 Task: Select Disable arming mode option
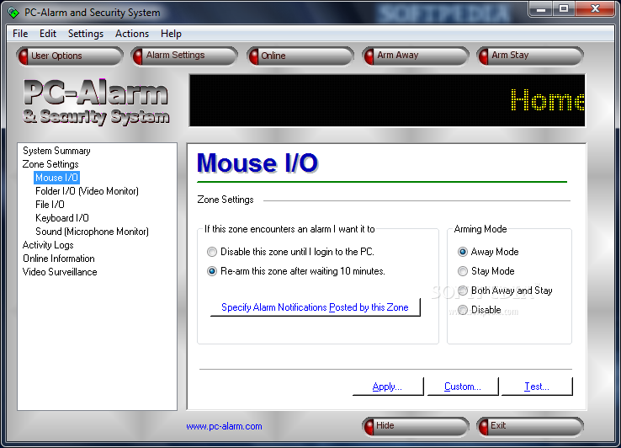[480, 310]
